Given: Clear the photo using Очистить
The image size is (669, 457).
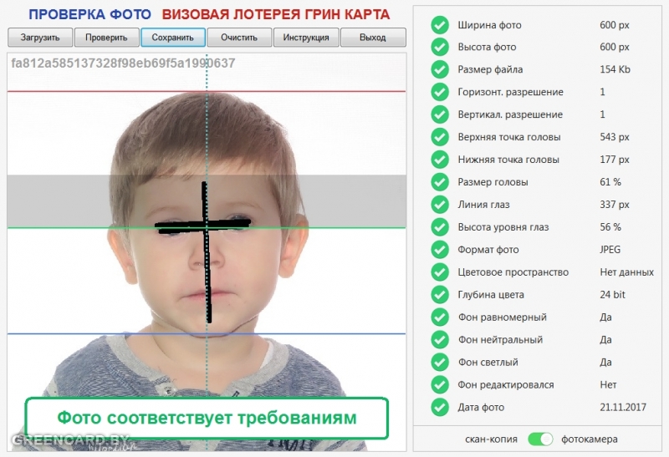Looking at the screenshot, I should [239, 38].
